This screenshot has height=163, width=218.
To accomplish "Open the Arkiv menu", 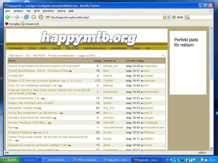I will tap(8, 11).
